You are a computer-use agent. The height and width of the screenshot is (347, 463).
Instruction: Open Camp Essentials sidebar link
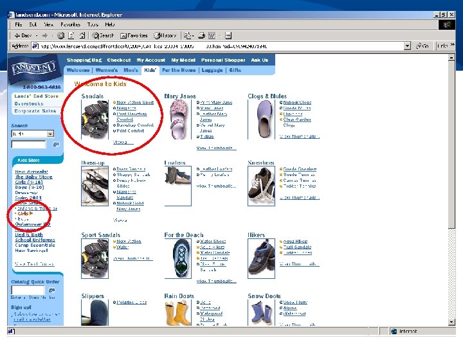(35, 245)
